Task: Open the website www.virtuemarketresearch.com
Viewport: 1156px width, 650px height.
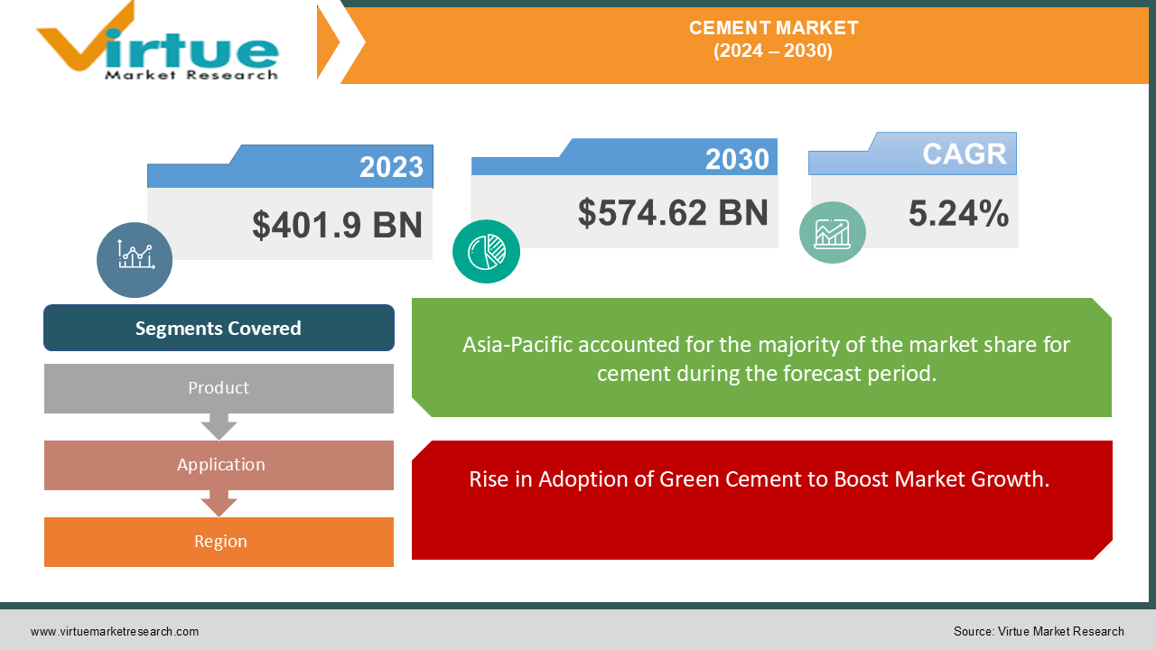Action: click(115, 632)
